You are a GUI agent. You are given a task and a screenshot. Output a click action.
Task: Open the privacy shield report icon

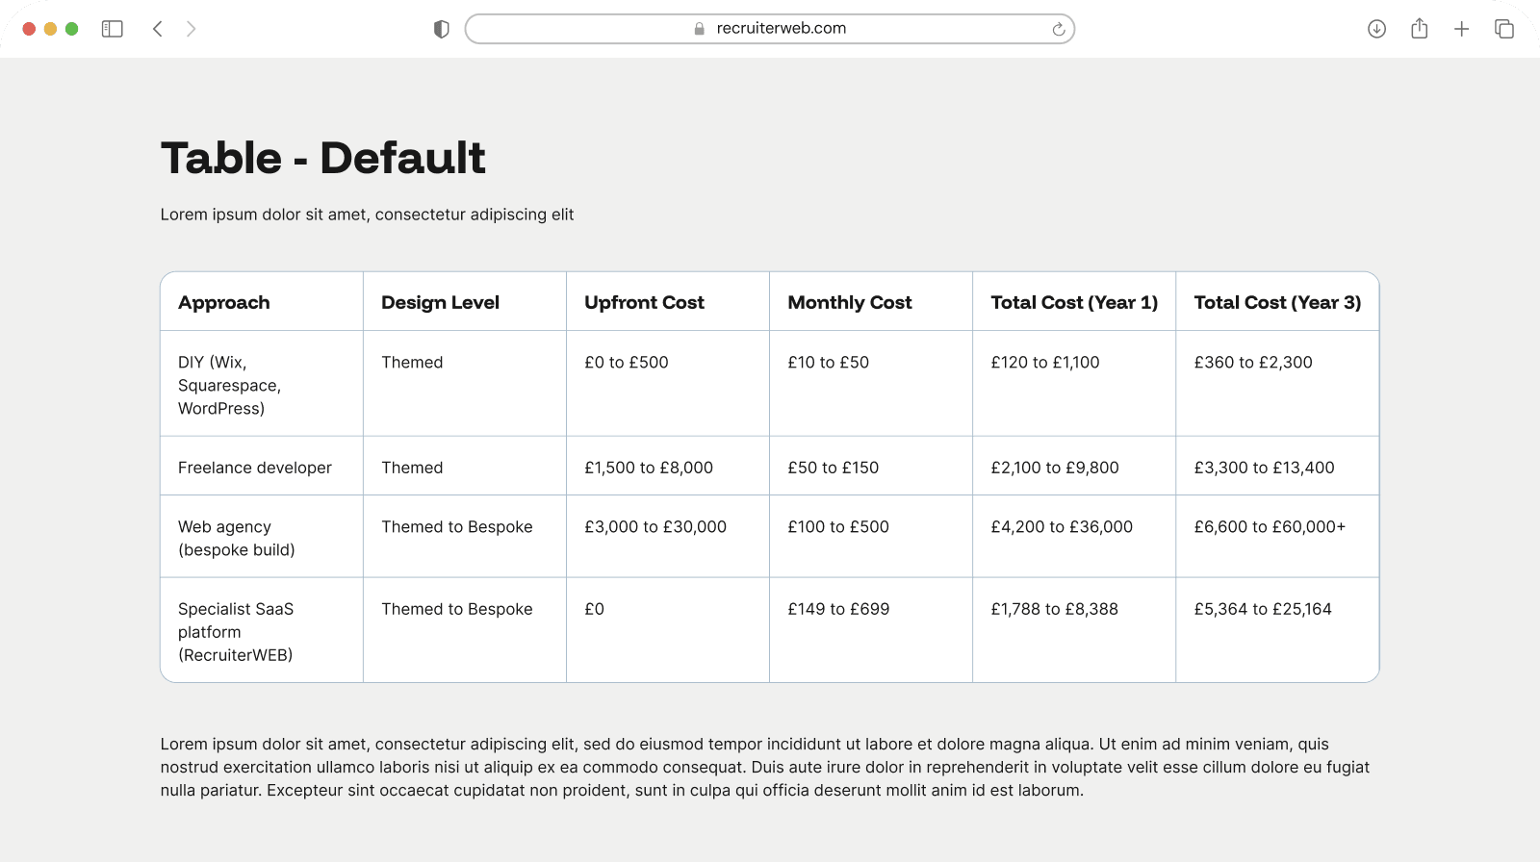(x=442, y=29)
